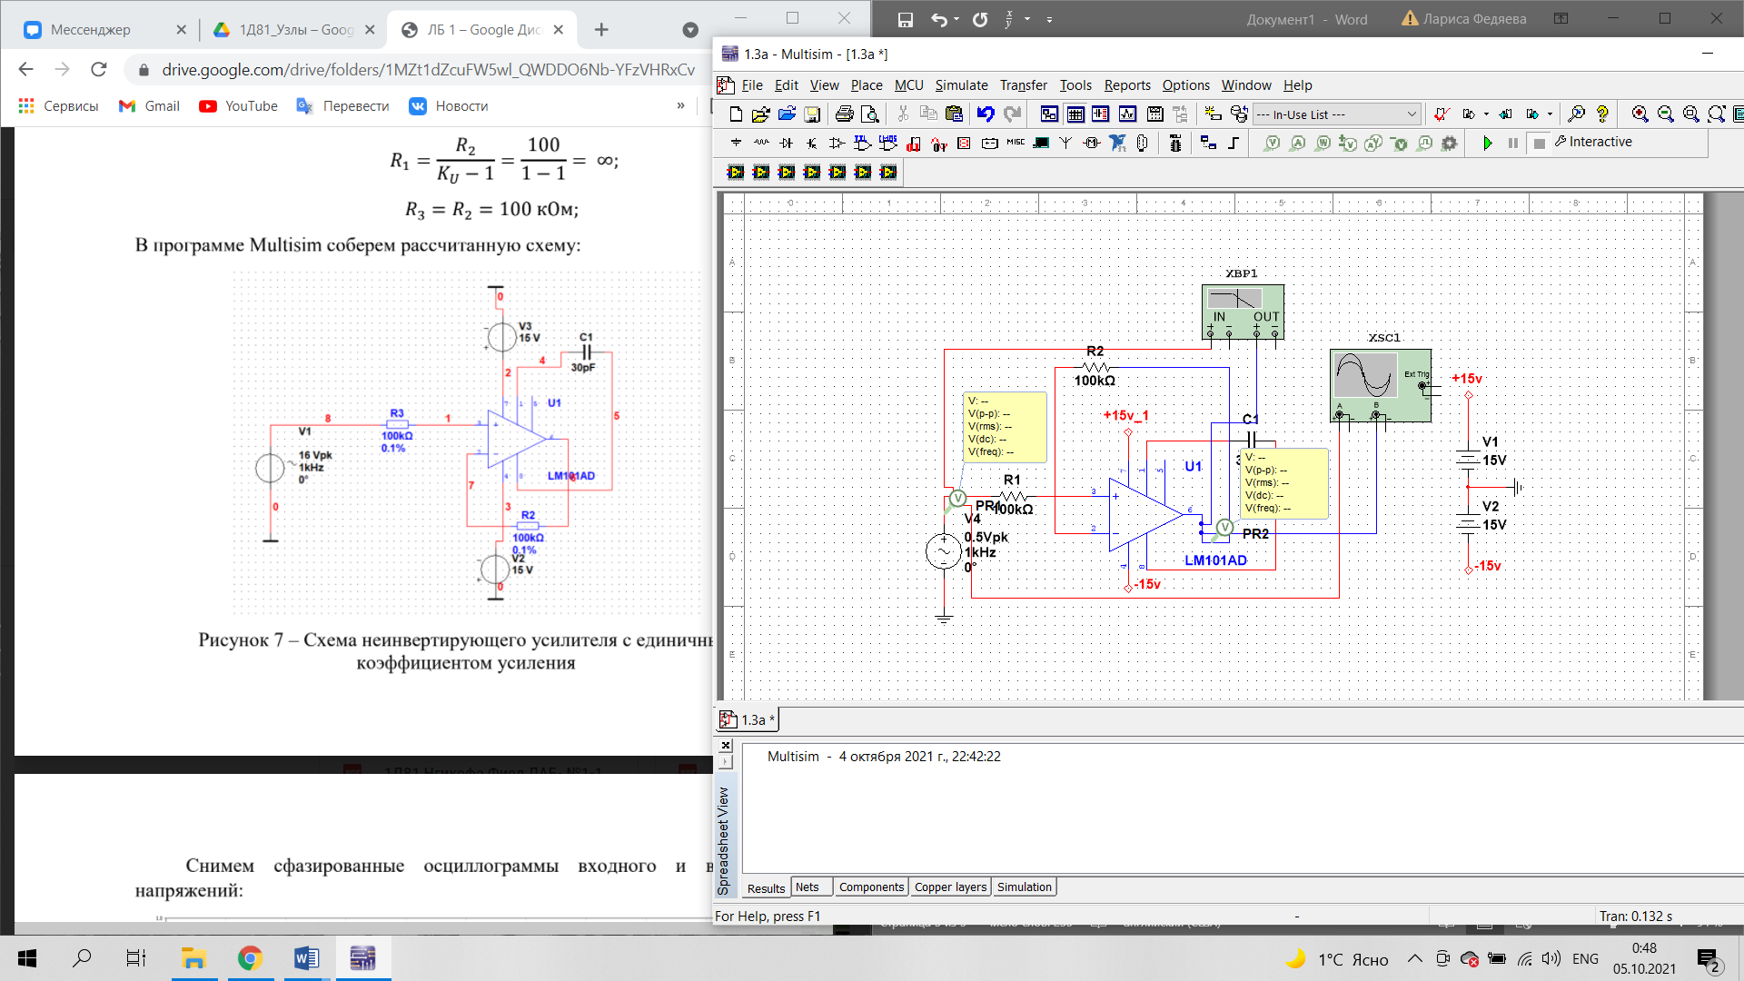The image size is (1744, 981).
Task: Run the Electrical Rules Check icon
Action: click(1442, 114)
